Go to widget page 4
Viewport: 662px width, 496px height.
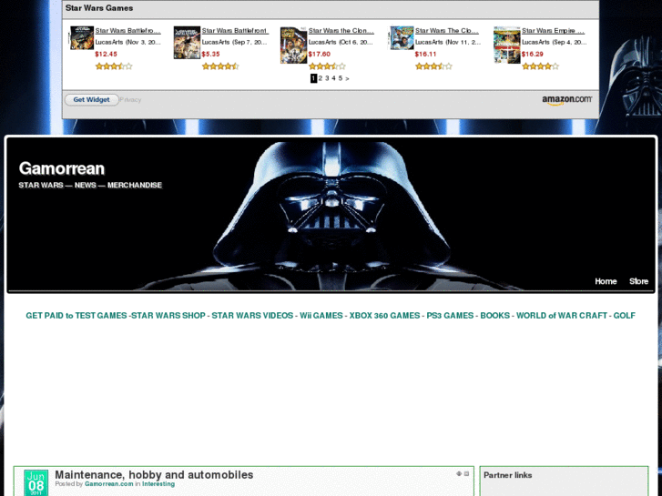333,78
